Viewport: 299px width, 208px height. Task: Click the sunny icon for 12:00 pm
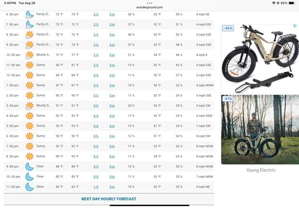tap(30, 75)
